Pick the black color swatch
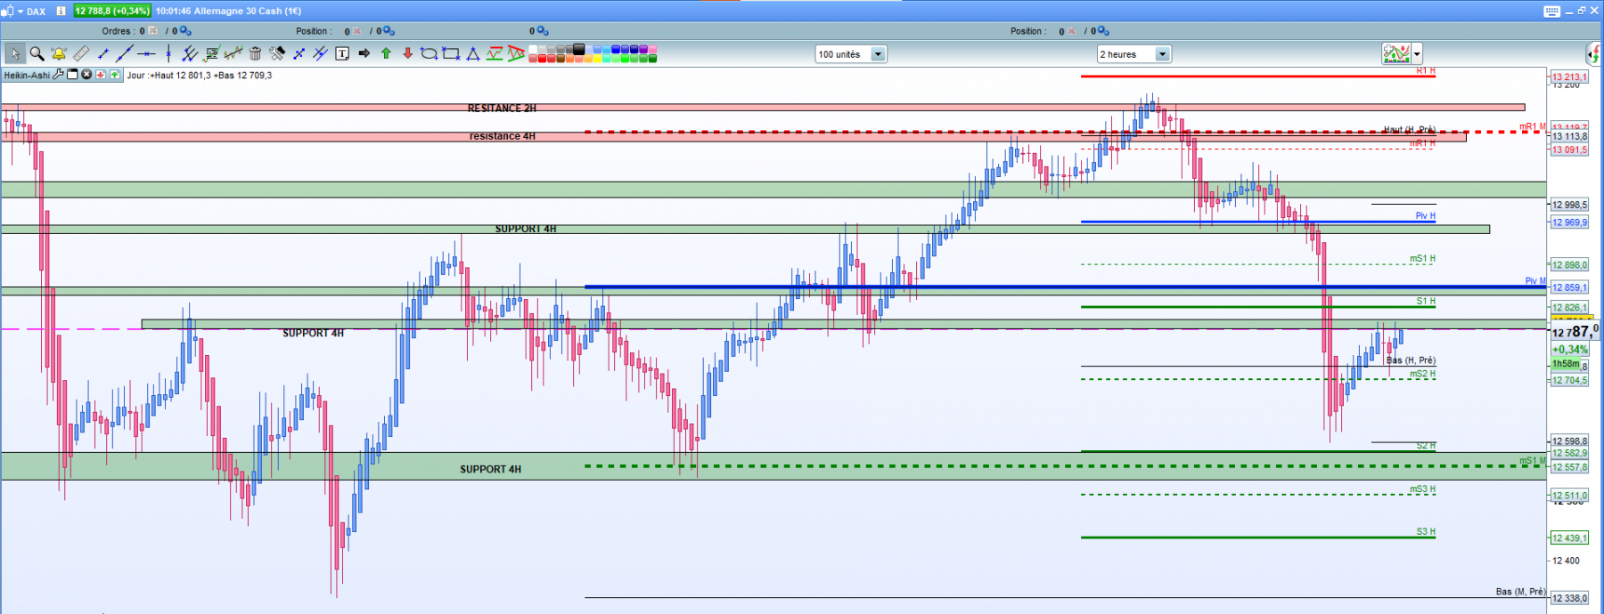 578,49
